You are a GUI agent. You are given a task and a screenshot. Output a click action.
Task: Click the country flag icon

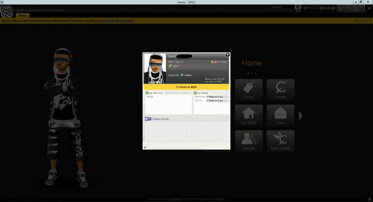(x=216, y=62)
